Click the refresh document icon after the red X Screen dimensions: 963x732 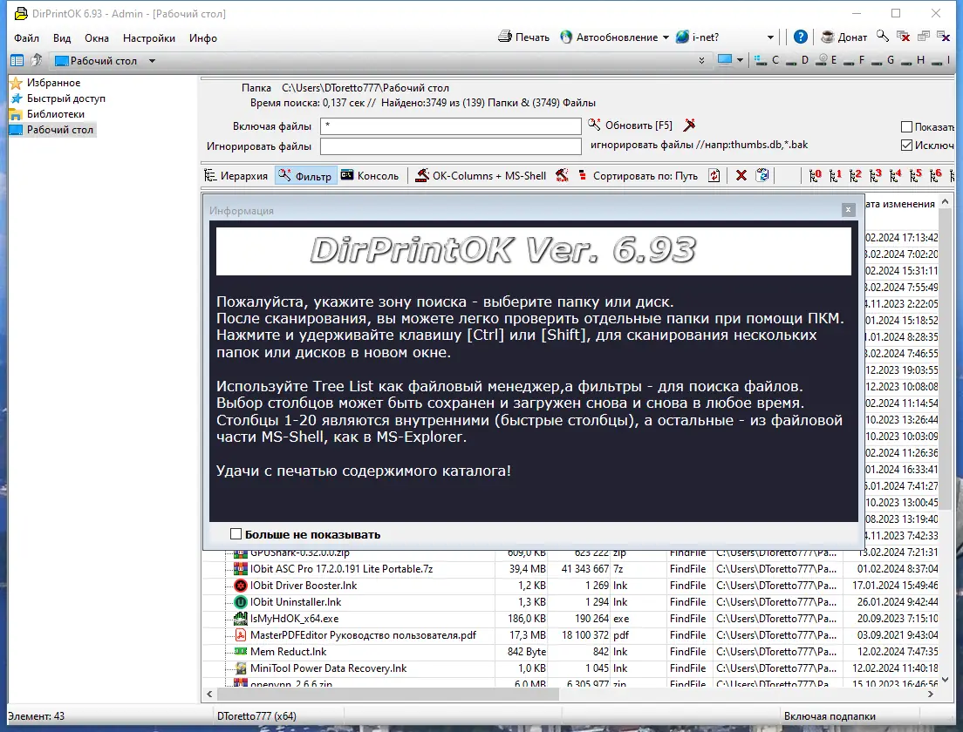point(762,175)
